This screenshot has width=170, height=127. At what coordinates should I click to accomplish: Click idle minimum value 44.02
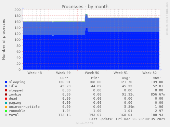[96, 86]
